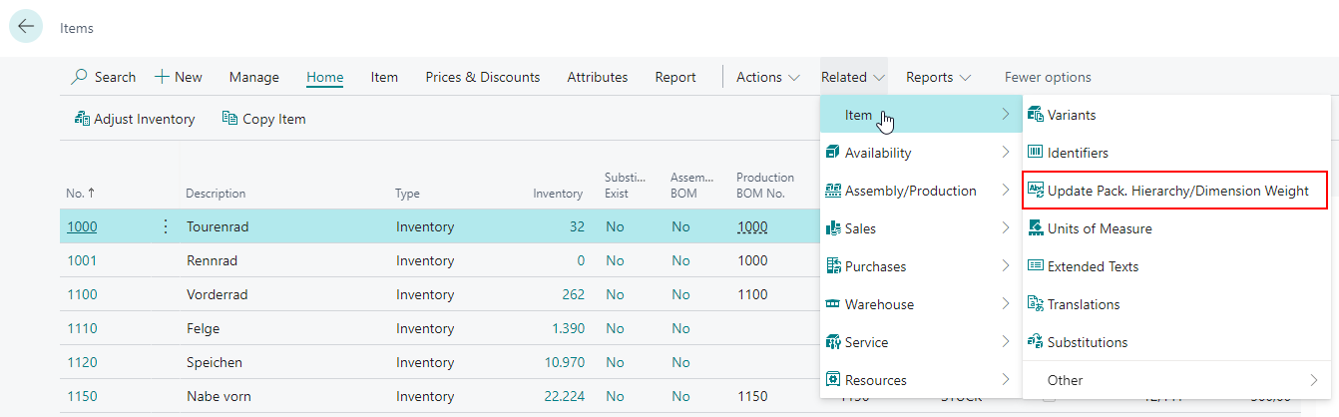Open item number 1000 link
This screenshot has width=1339, height=417.
pyautogui.click(x=82, y=226)
